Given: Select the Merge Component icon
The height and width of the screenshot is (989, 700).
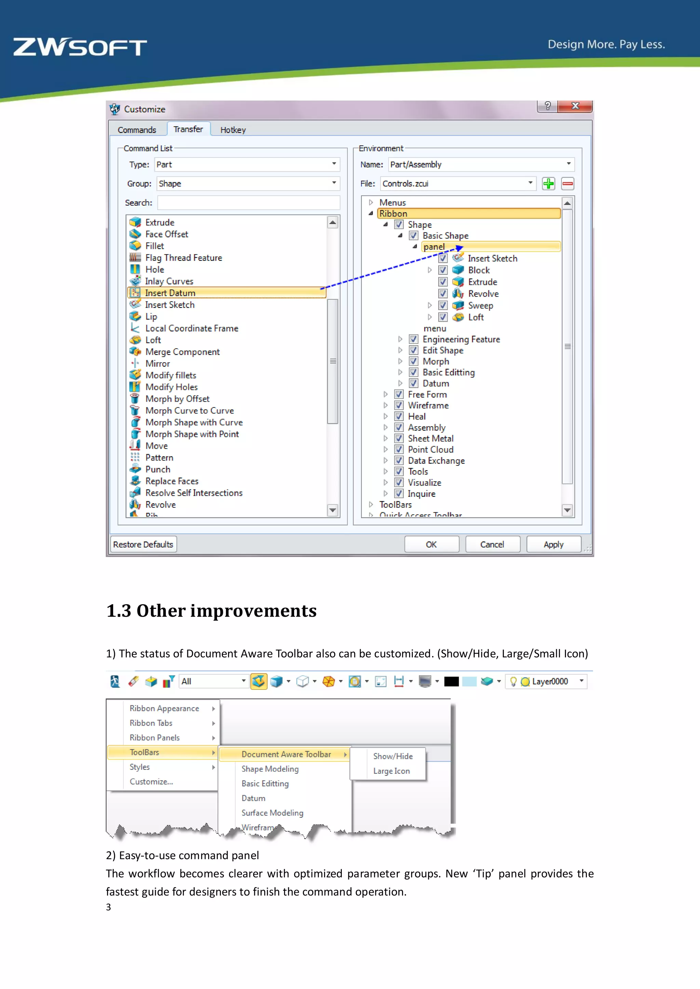Looking at the screenshot, I should point(135,351).
